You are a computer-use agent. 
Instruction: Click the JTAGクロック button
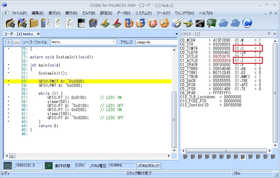click(148, 166)
